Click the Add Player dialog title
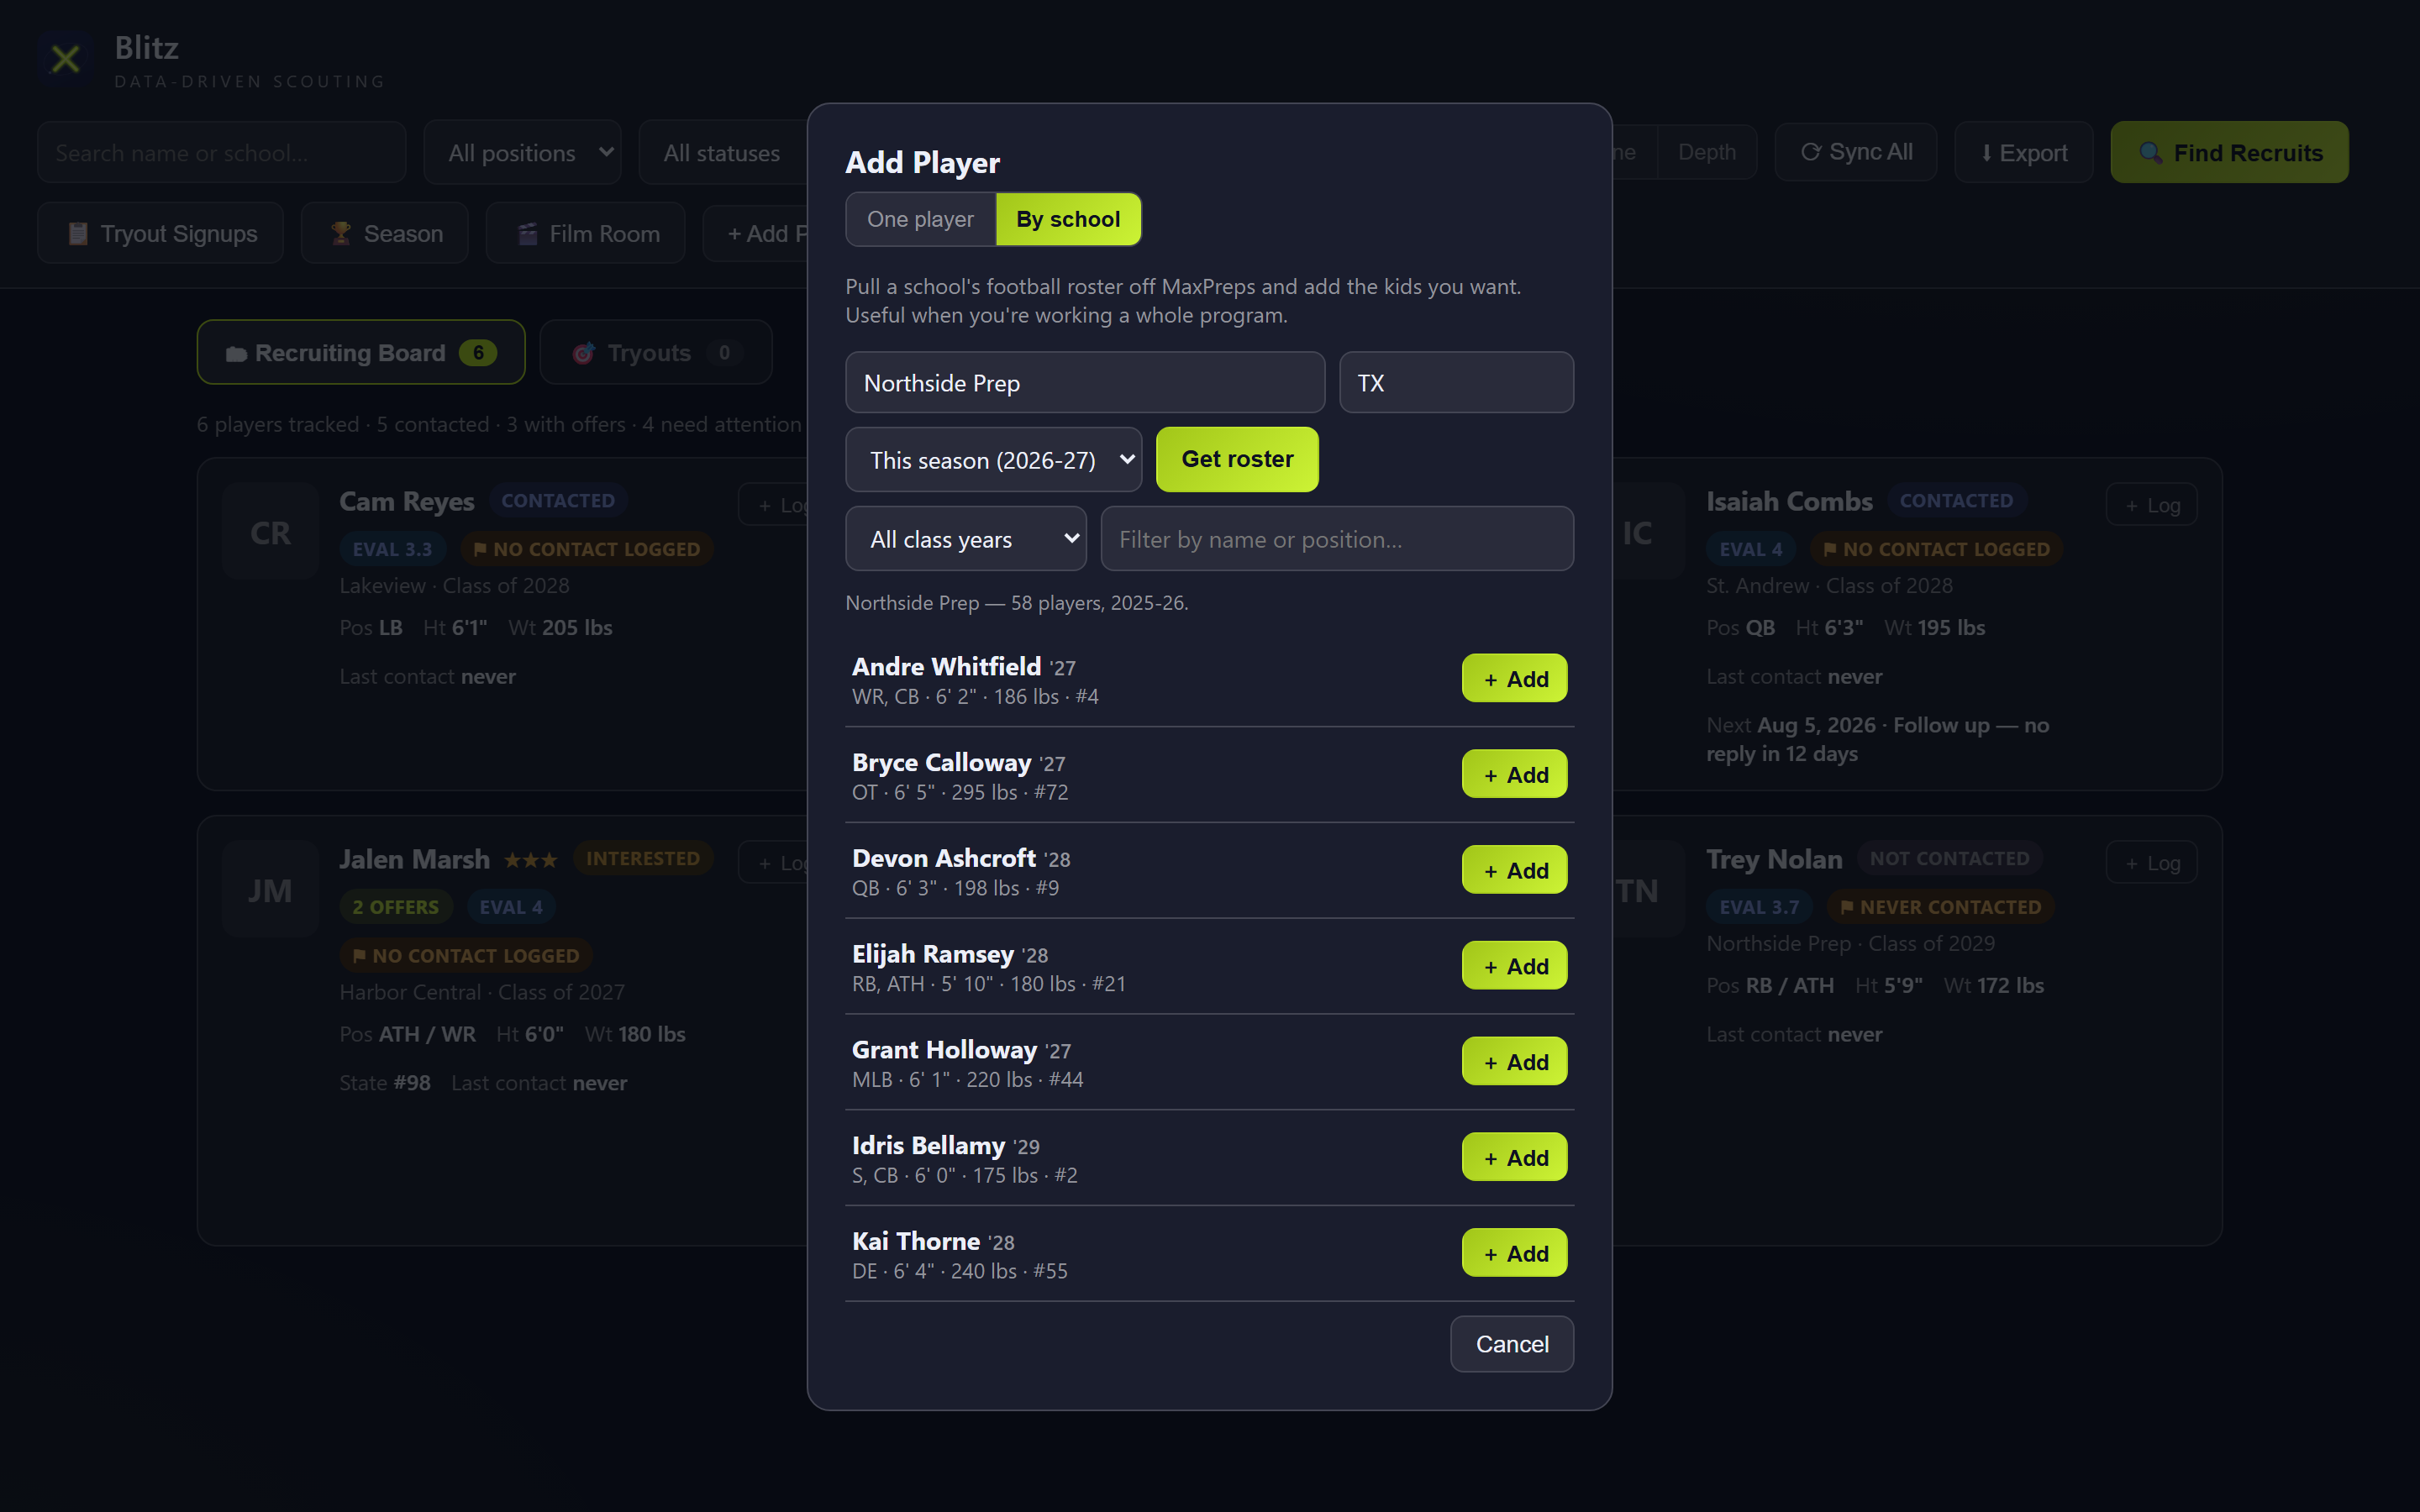Image resolution: width=2420 pixels, height=1512 pixels. tap(922, 162)
